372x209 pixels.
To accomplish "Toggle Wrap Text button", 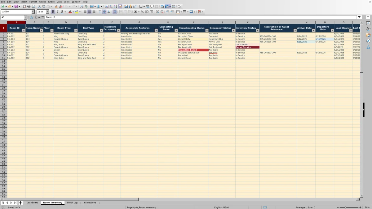I will (115, 12).
